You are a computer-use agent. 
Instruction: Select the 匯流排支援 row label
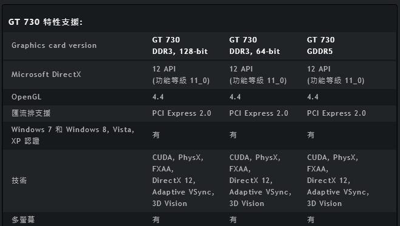[x=31, y=113]
